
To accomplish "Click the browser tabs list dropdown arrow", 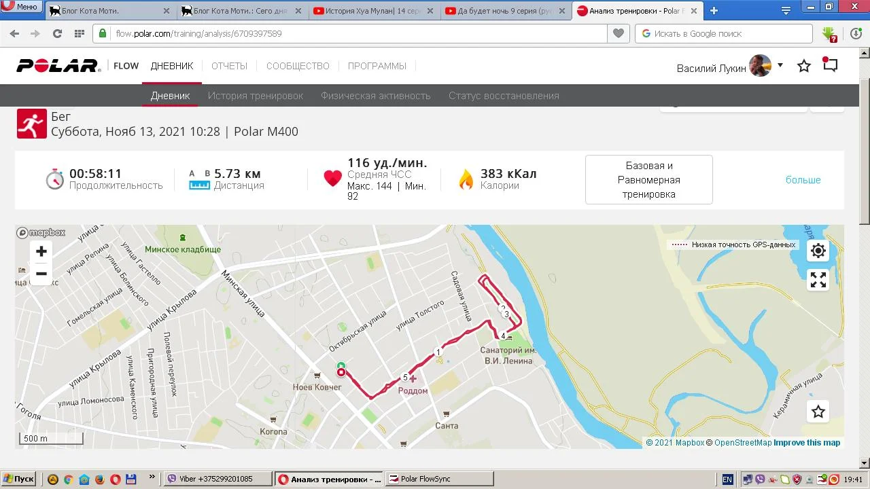I will 786,11.
